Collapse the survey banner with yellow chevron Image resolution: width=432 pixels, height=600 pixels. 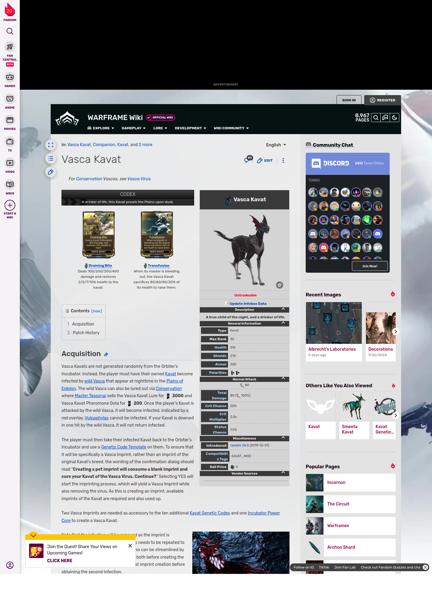point(33,535)
